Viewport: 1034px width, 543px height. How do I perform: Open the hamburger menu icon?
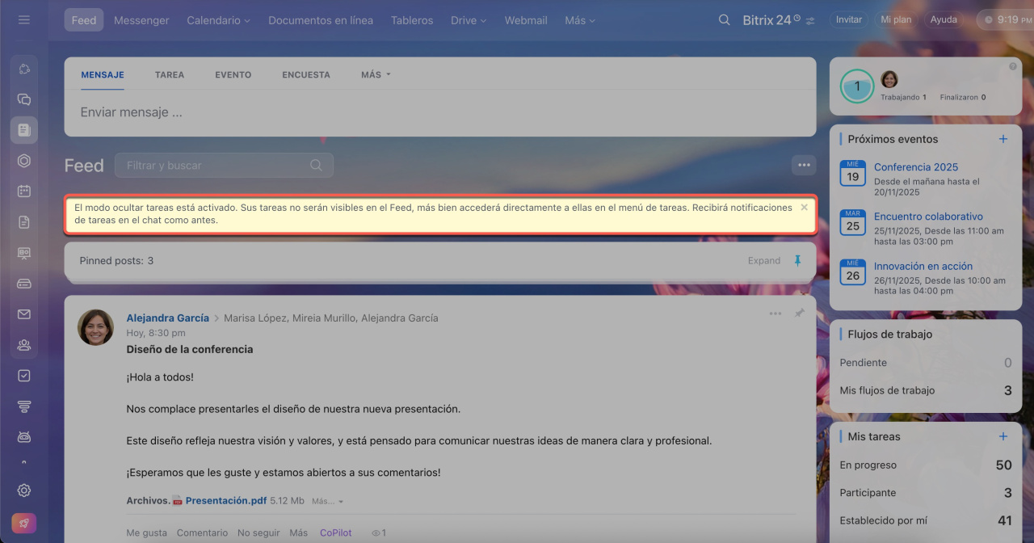point(23,19)
